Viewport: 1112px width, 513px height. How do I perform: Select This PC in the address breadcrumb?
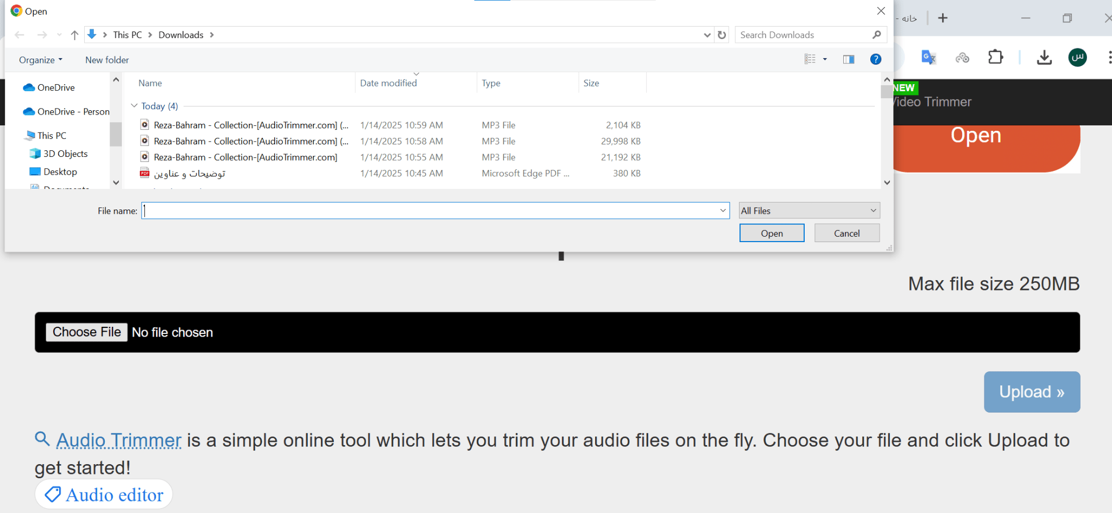coord(127,35)
